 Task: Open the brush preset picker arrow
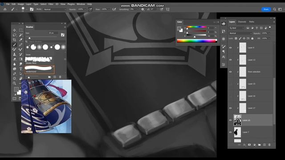(26, 9)
